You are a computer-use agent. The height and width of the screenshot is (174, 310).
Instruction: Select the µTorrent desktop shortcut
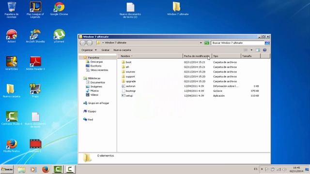(x=59, y=36)
